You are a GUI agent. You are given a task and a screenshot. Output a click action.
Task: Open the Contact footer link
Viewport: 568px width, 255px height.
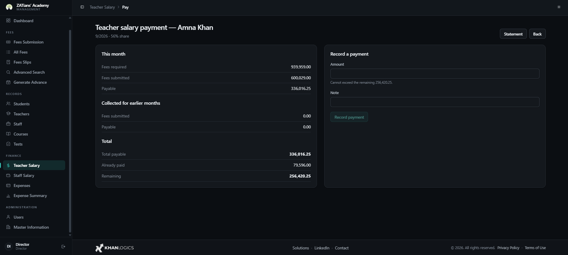[x=342, y=248]
